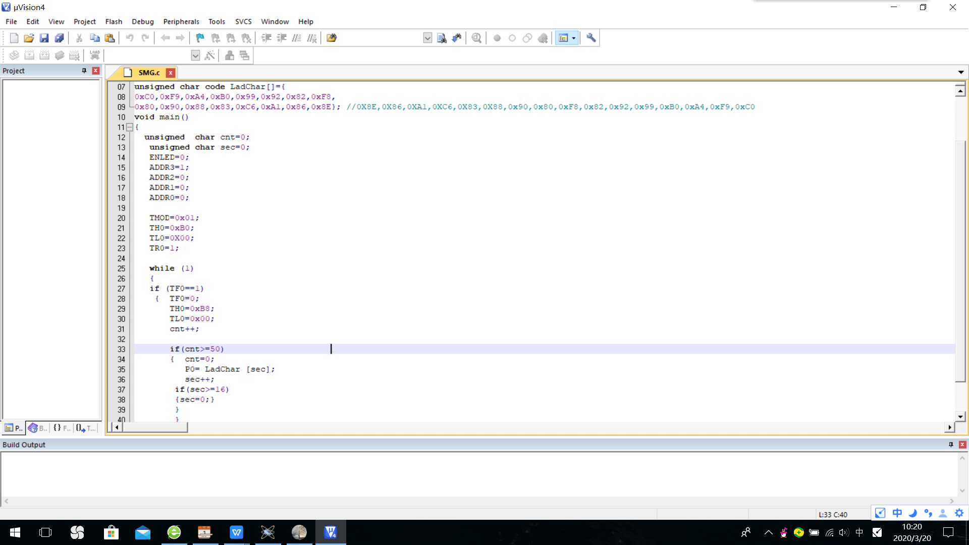Open the window view dropdown arrow
The width and height of the screenshot is (969, 545).
click(574, 38)
